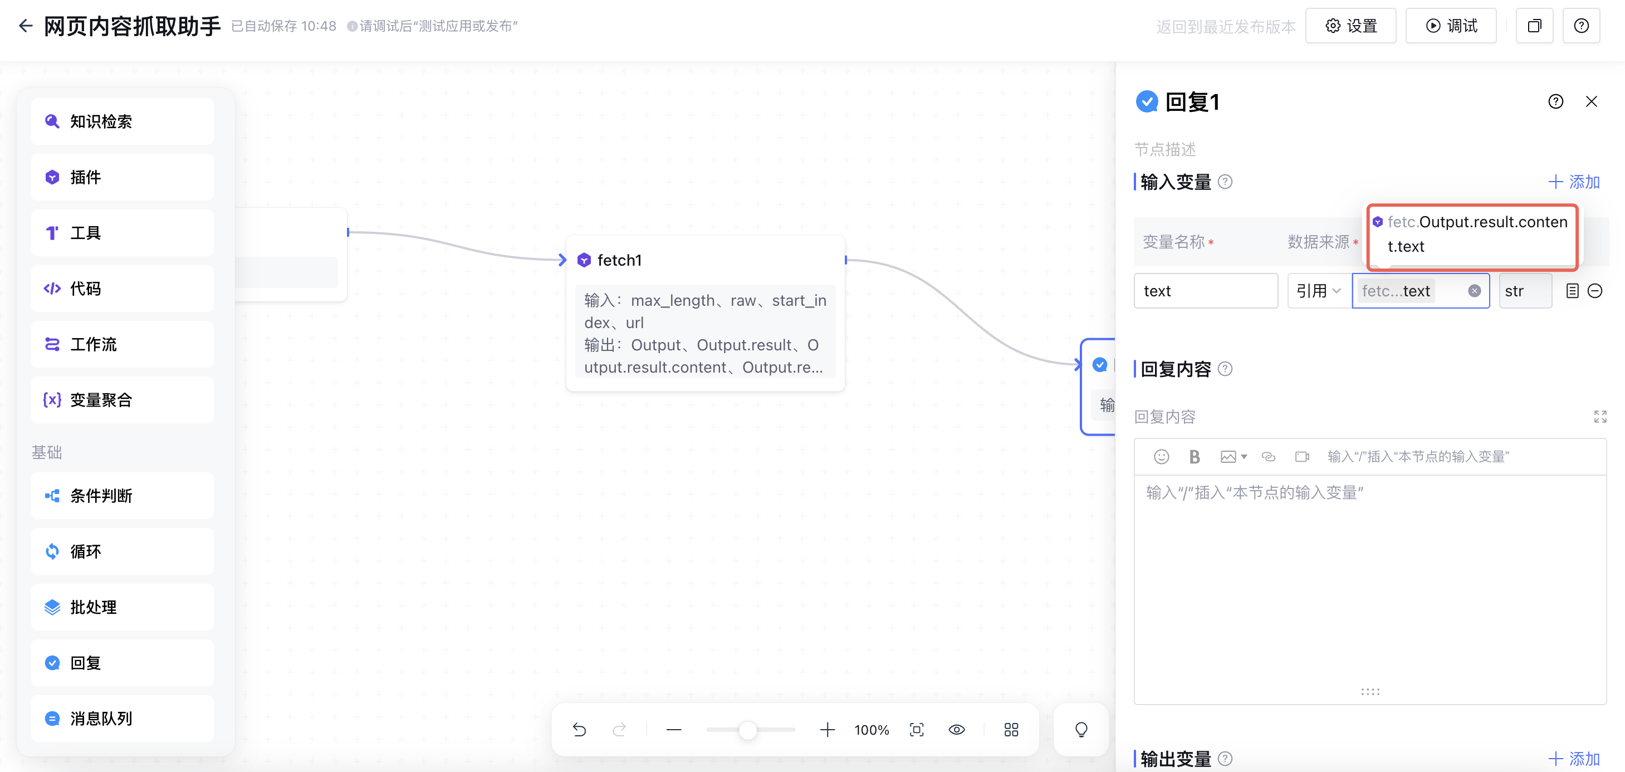This screenshot has height=772, width=1625.
Task: Click the zoom slider handle
Action: click(747, 730)
